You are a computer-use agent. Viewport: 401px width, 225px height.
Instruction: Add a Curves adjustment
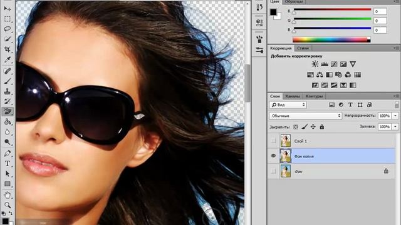coord(334,64)
